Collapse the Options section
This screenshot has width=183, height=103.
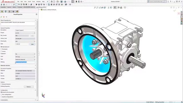35,82
